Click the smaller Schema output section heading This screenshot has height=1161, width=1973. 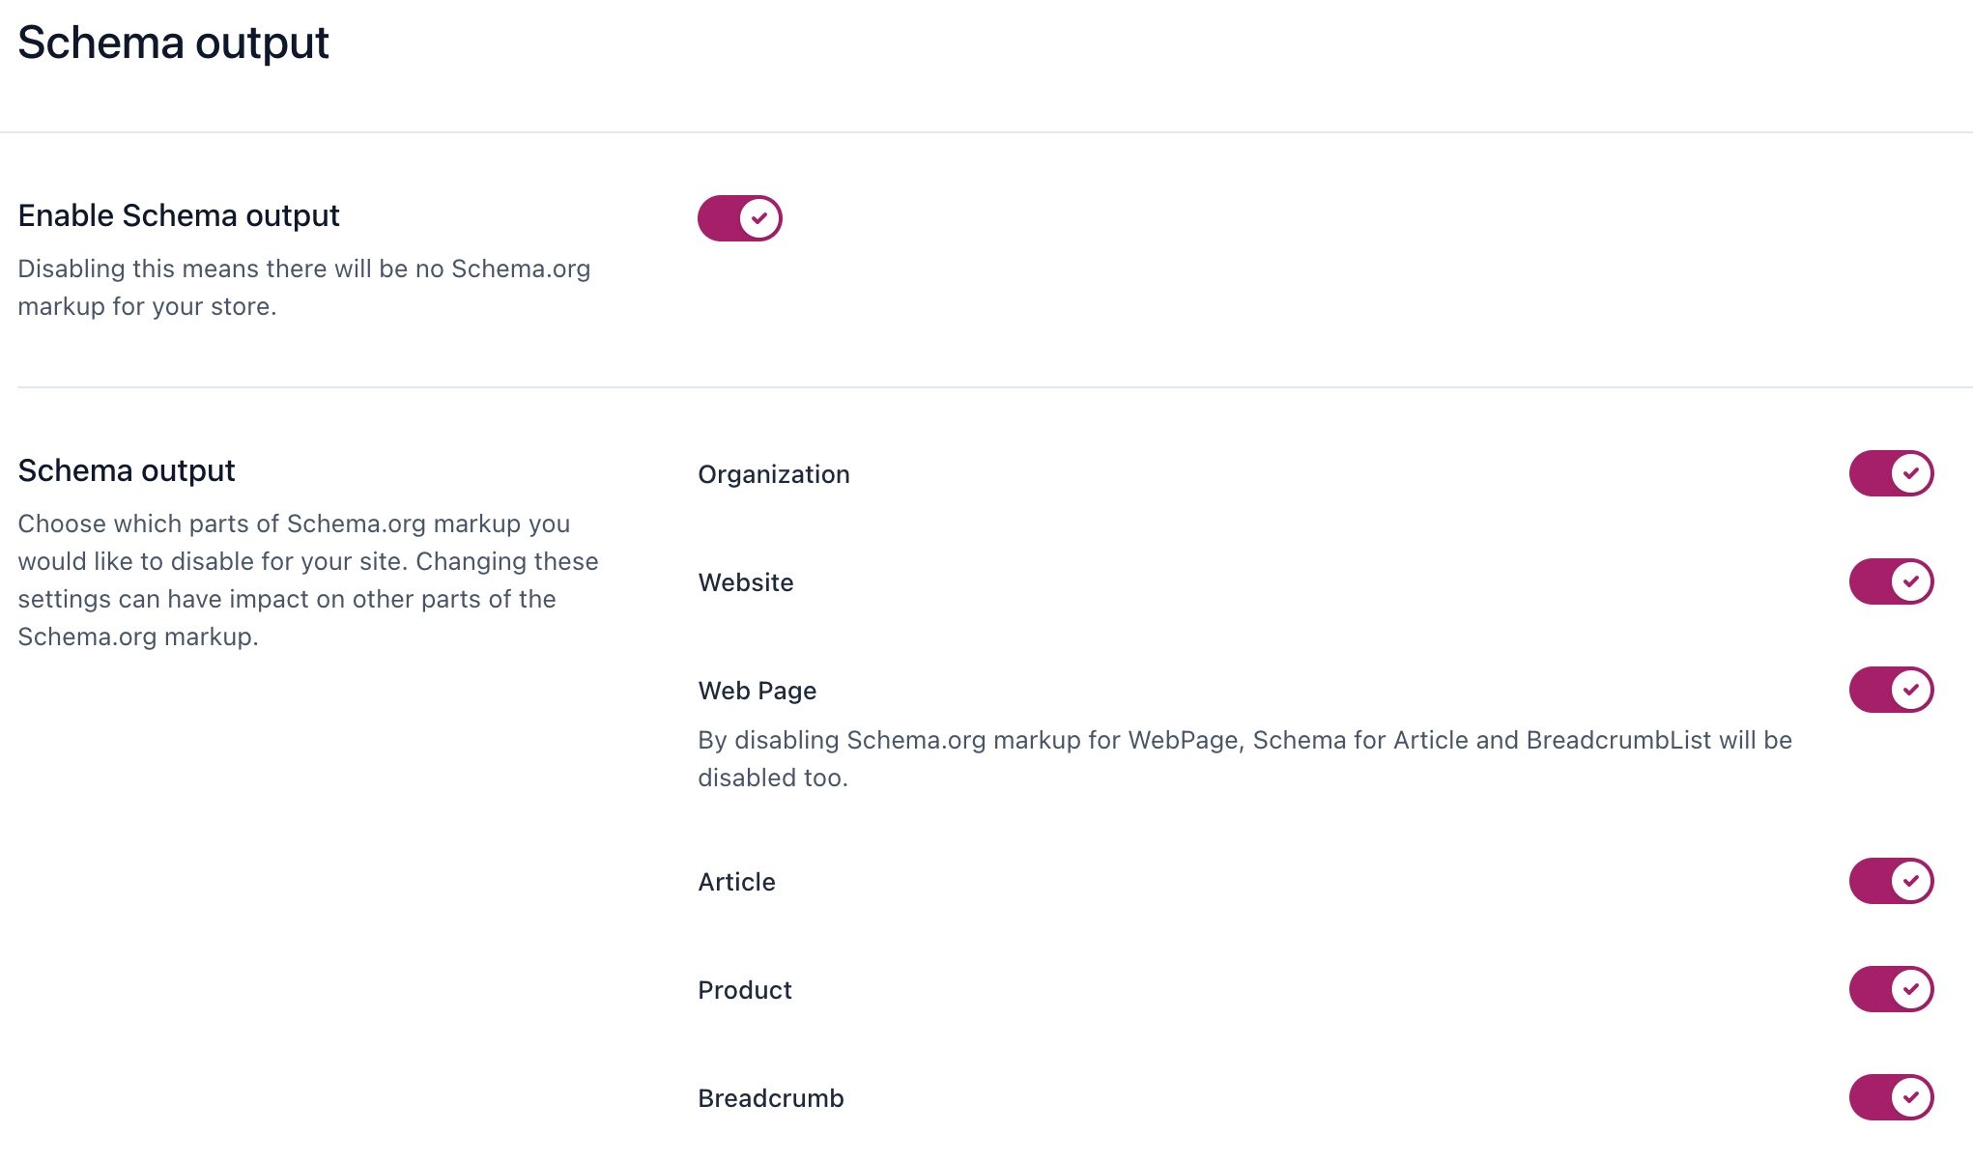[127, 470]
